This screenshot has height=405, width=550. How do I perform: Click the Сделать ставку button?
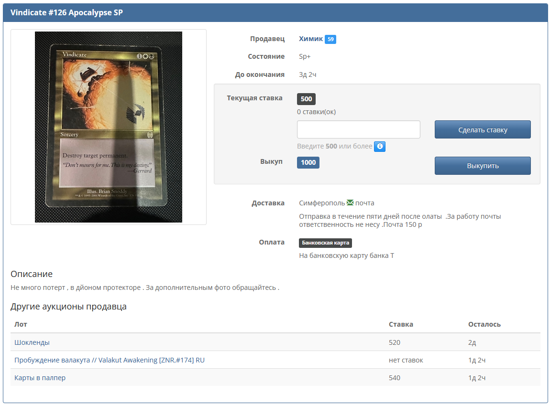click(483, 129)
